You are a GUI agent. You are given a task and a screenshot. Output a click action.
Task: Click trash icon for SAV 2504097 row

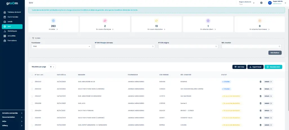coord(260,125)
